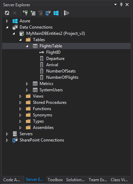Select the FlightID key column
133x184 pixels.
(x=53, y=52)
